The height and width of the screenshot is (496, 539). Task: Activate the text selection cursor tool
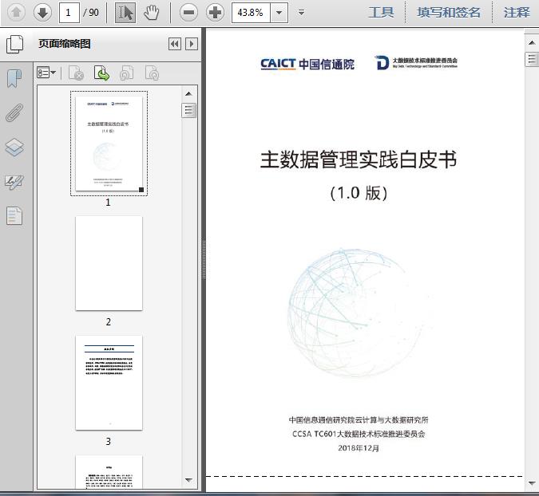tap(125, 12)
